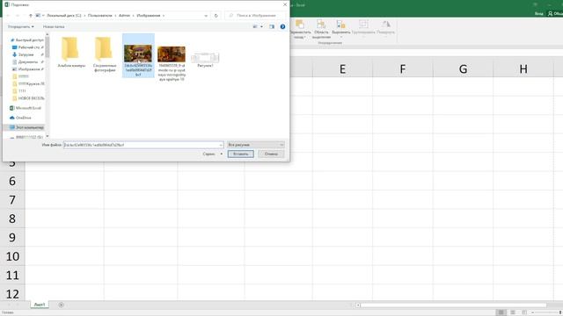Open Область выделения in Excel ribbon
Viewport: 563px width, 316px height.
coord(321,29)
